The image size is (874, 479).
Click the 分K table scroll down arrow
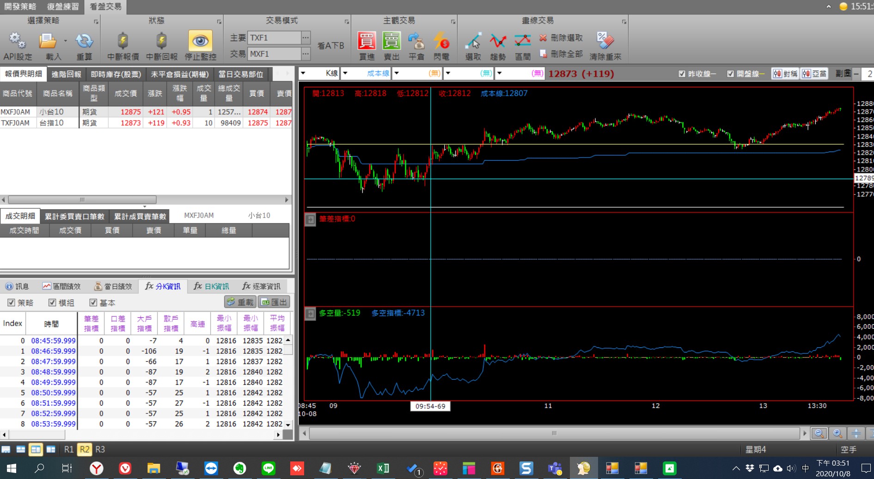point(288,424)
